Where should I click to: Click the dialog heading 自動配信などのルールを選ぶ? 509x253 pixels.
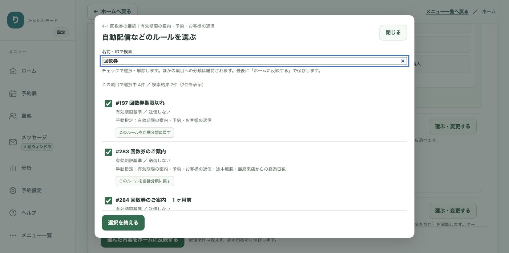pyautogui.click(x=149, y=37)
